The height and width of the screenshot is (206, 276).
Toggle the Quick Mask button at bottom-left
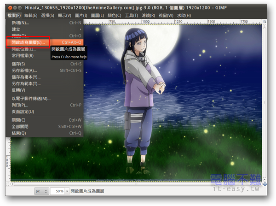8,184
